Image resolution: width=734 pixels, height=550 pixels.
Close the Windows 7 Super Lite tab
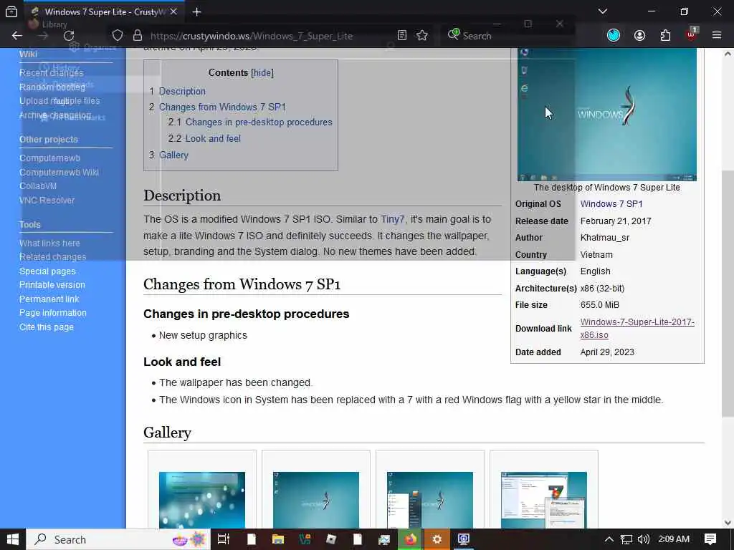[x=173, y=11]
